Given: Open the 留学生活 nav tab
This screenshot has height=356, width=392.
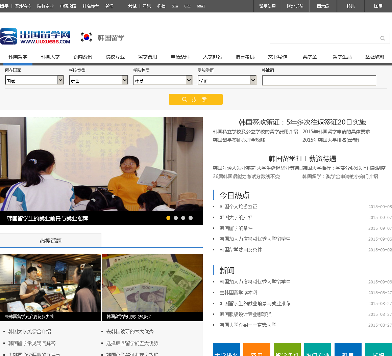Looking at the screenshot, I should [x=342, y=57].
